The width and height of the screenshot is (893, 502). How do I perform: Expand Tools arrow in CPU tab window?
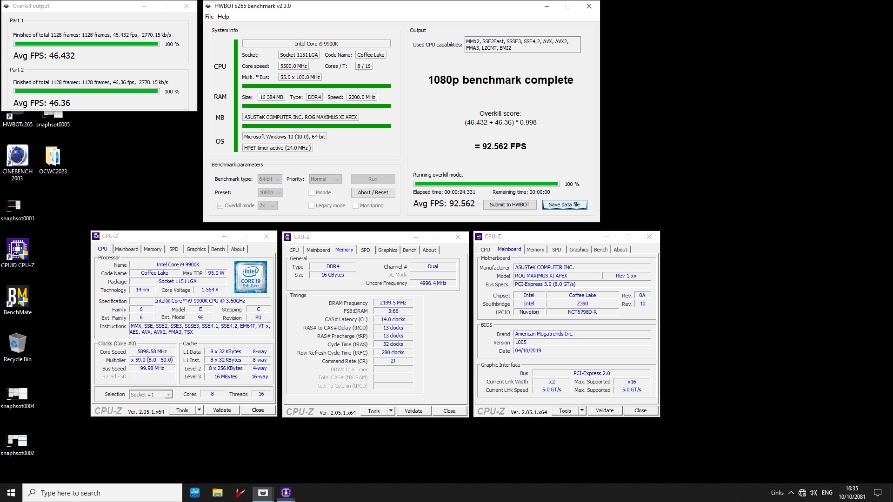coord(199,410)
